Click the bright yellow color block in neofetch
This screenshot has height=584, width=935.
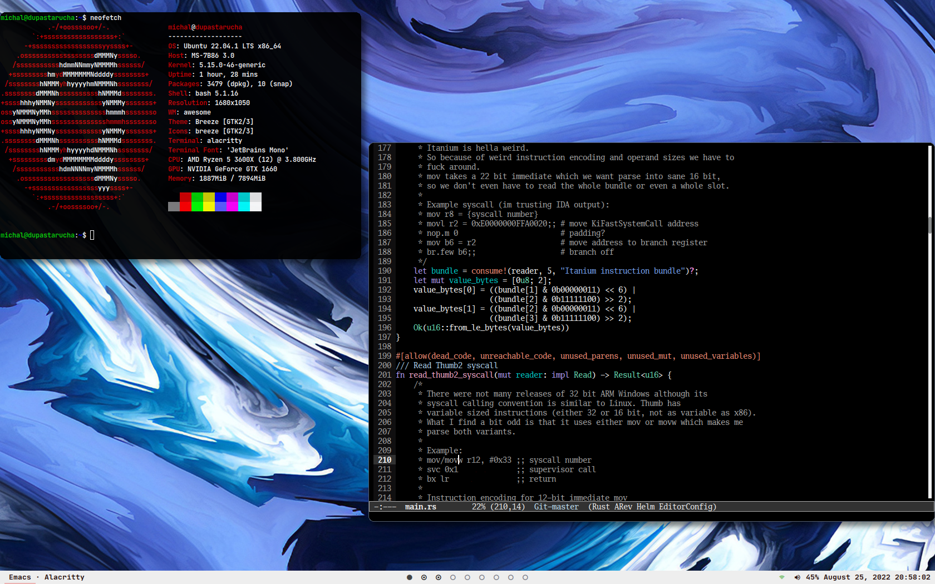pyautogui.click(x=209, y=206)
